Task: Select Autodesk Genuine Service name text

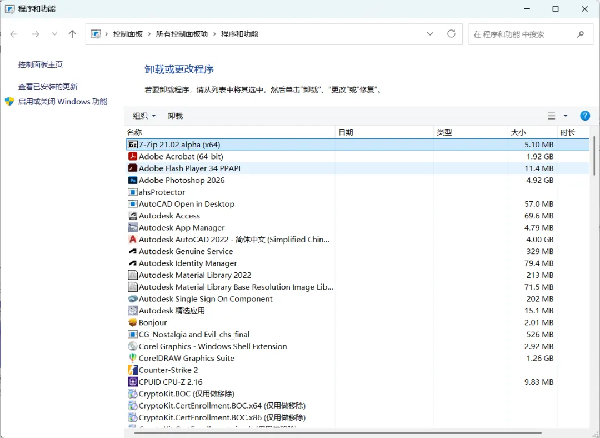Action: tap(186, 252)
